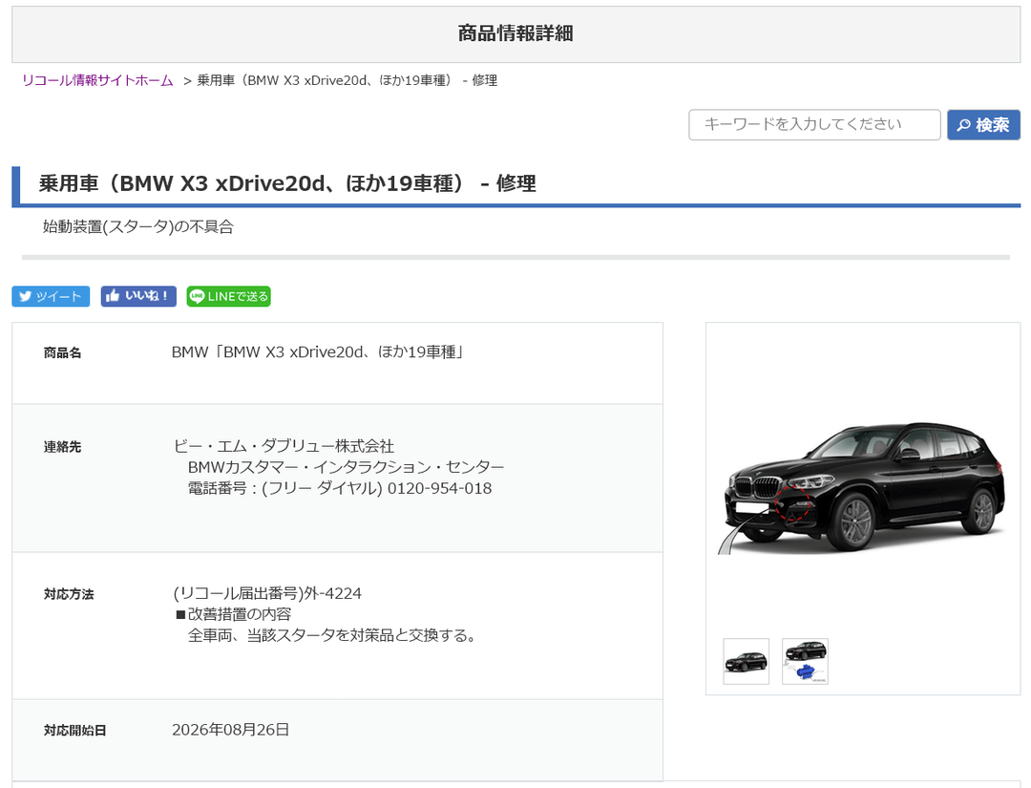Click the page title 乗用車（BMW X3 xDrive20d heading
This screenshot has height=788, width=1031.
click(287, 182)
